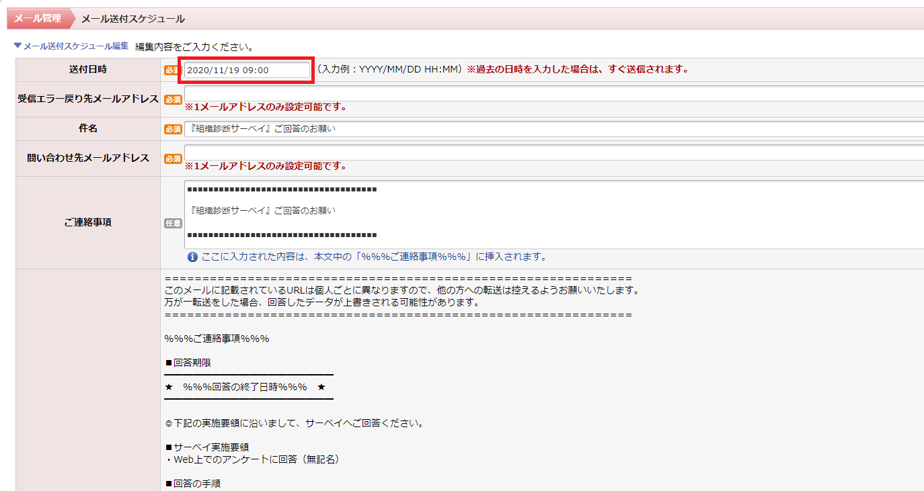Select the メール送付スケジュール breadcrumb item

[132, 19]
